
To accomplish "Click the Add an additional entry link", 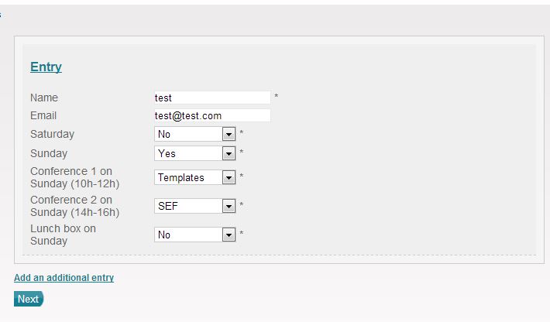I will pos(64,278).
